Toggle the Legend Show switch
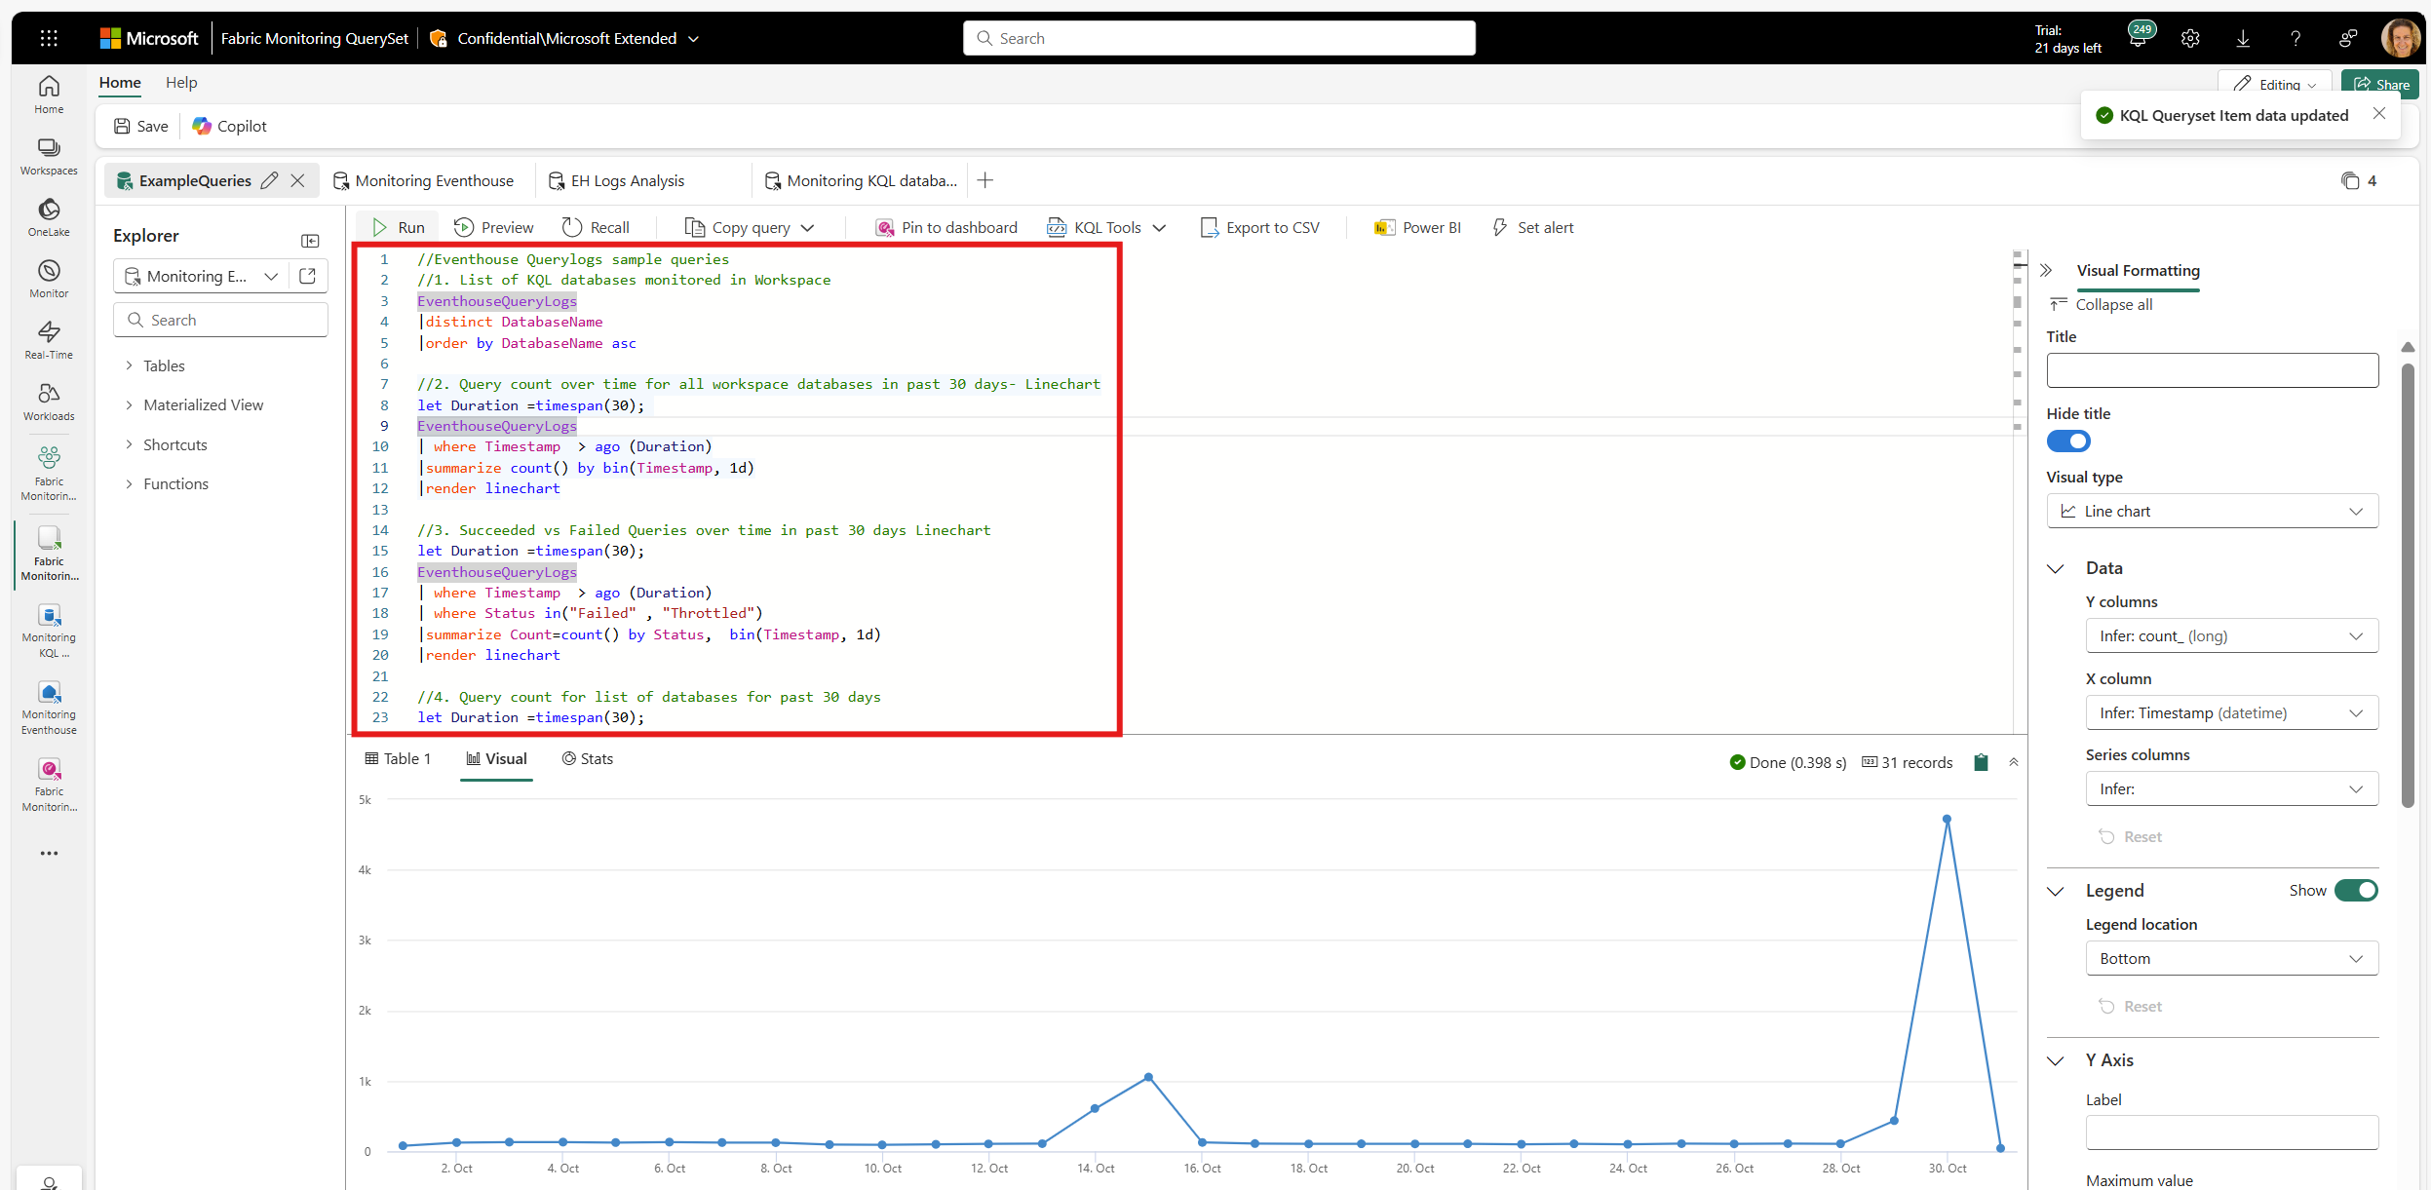This screenshot has height=1190, width=2431. pyautogui.click(x=2356, y=890)
